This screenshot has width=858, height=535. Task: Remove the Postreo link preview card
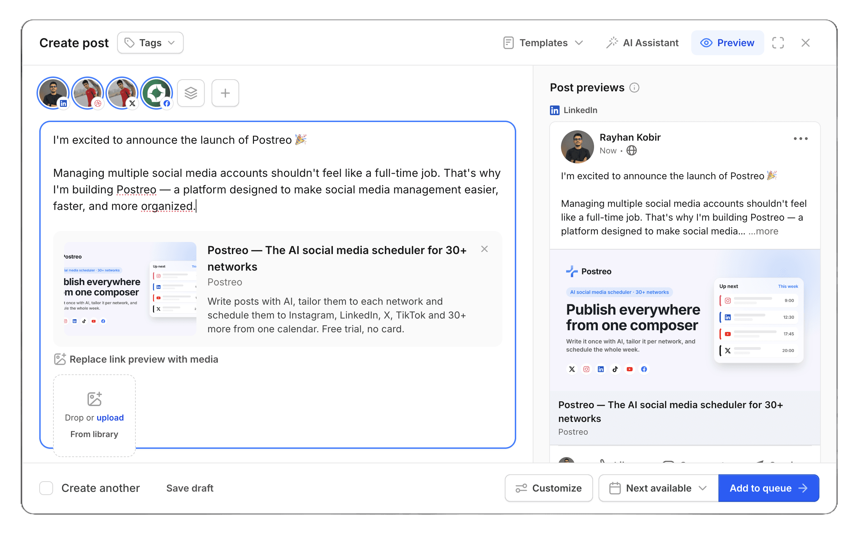pos(484,249)
